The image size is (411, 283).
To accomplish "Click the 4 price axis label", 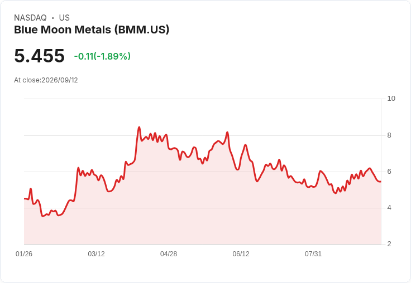I will click(389, 208).
